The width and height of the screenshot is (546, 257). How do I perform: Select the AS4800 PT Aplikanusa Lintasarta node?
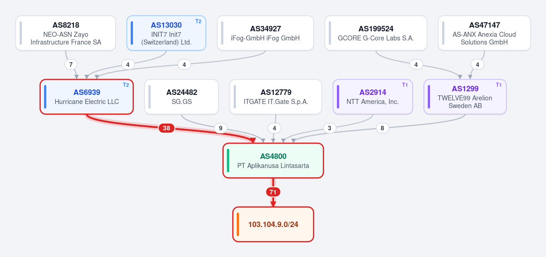[x=273, y=160]
